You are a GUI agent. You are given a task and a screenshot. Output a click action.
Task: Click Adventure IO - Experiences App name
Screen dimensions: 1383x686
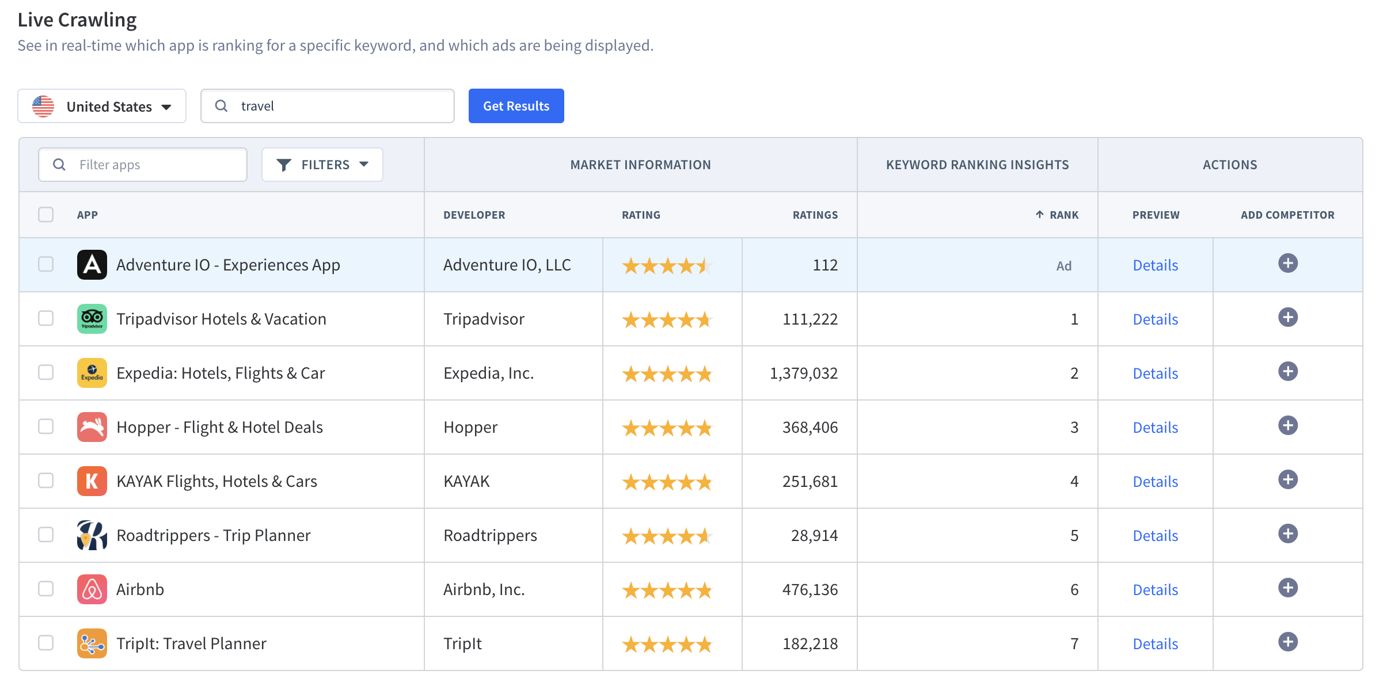tap(229, 265)
